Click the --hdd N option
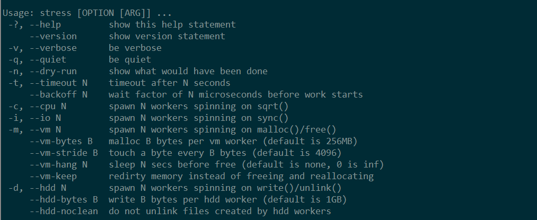The width and height of the screenshot is (537, 220). click(x=48, y=188)
